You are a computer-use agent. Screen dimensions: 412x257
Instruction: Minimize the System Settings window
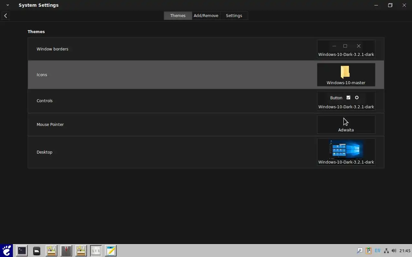(376, 5)
